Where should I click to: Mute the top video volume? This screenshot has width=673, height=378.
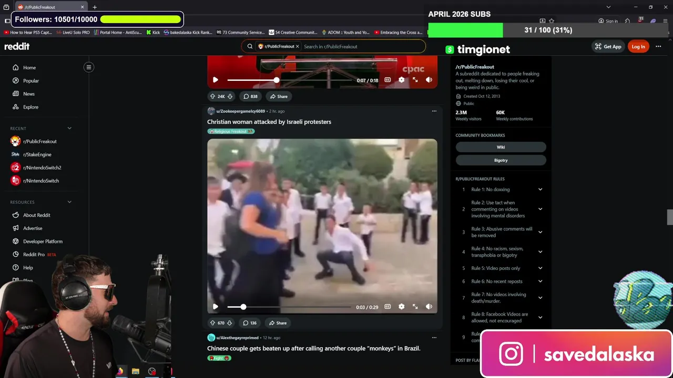coord(429,80)
